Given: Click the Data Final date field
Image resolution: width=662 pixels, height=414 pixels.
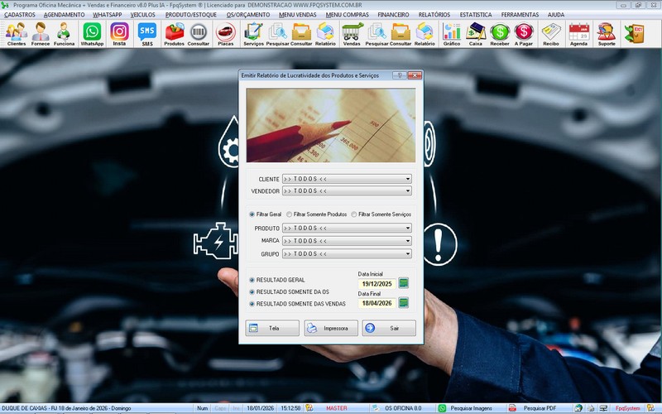Looking at the screenshot, I should point(377,303).
